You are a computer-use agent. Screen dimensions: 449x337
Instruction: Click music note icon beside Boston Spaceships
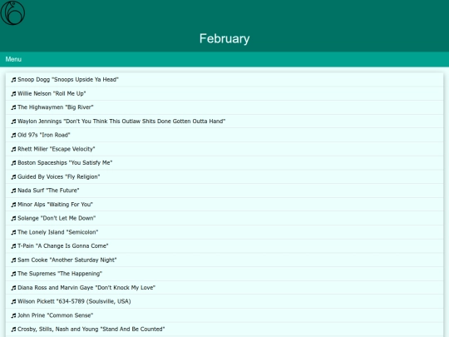tap(13, 163)
